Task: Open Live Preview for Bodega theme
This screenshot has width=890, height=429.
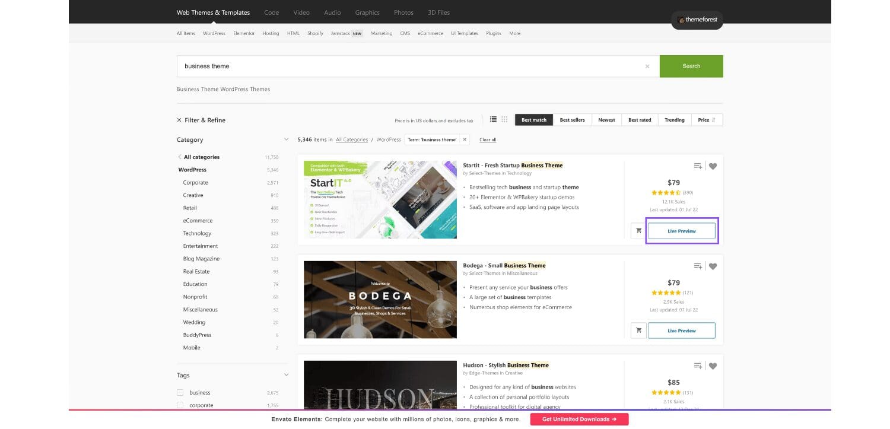Action: [682, 331]
